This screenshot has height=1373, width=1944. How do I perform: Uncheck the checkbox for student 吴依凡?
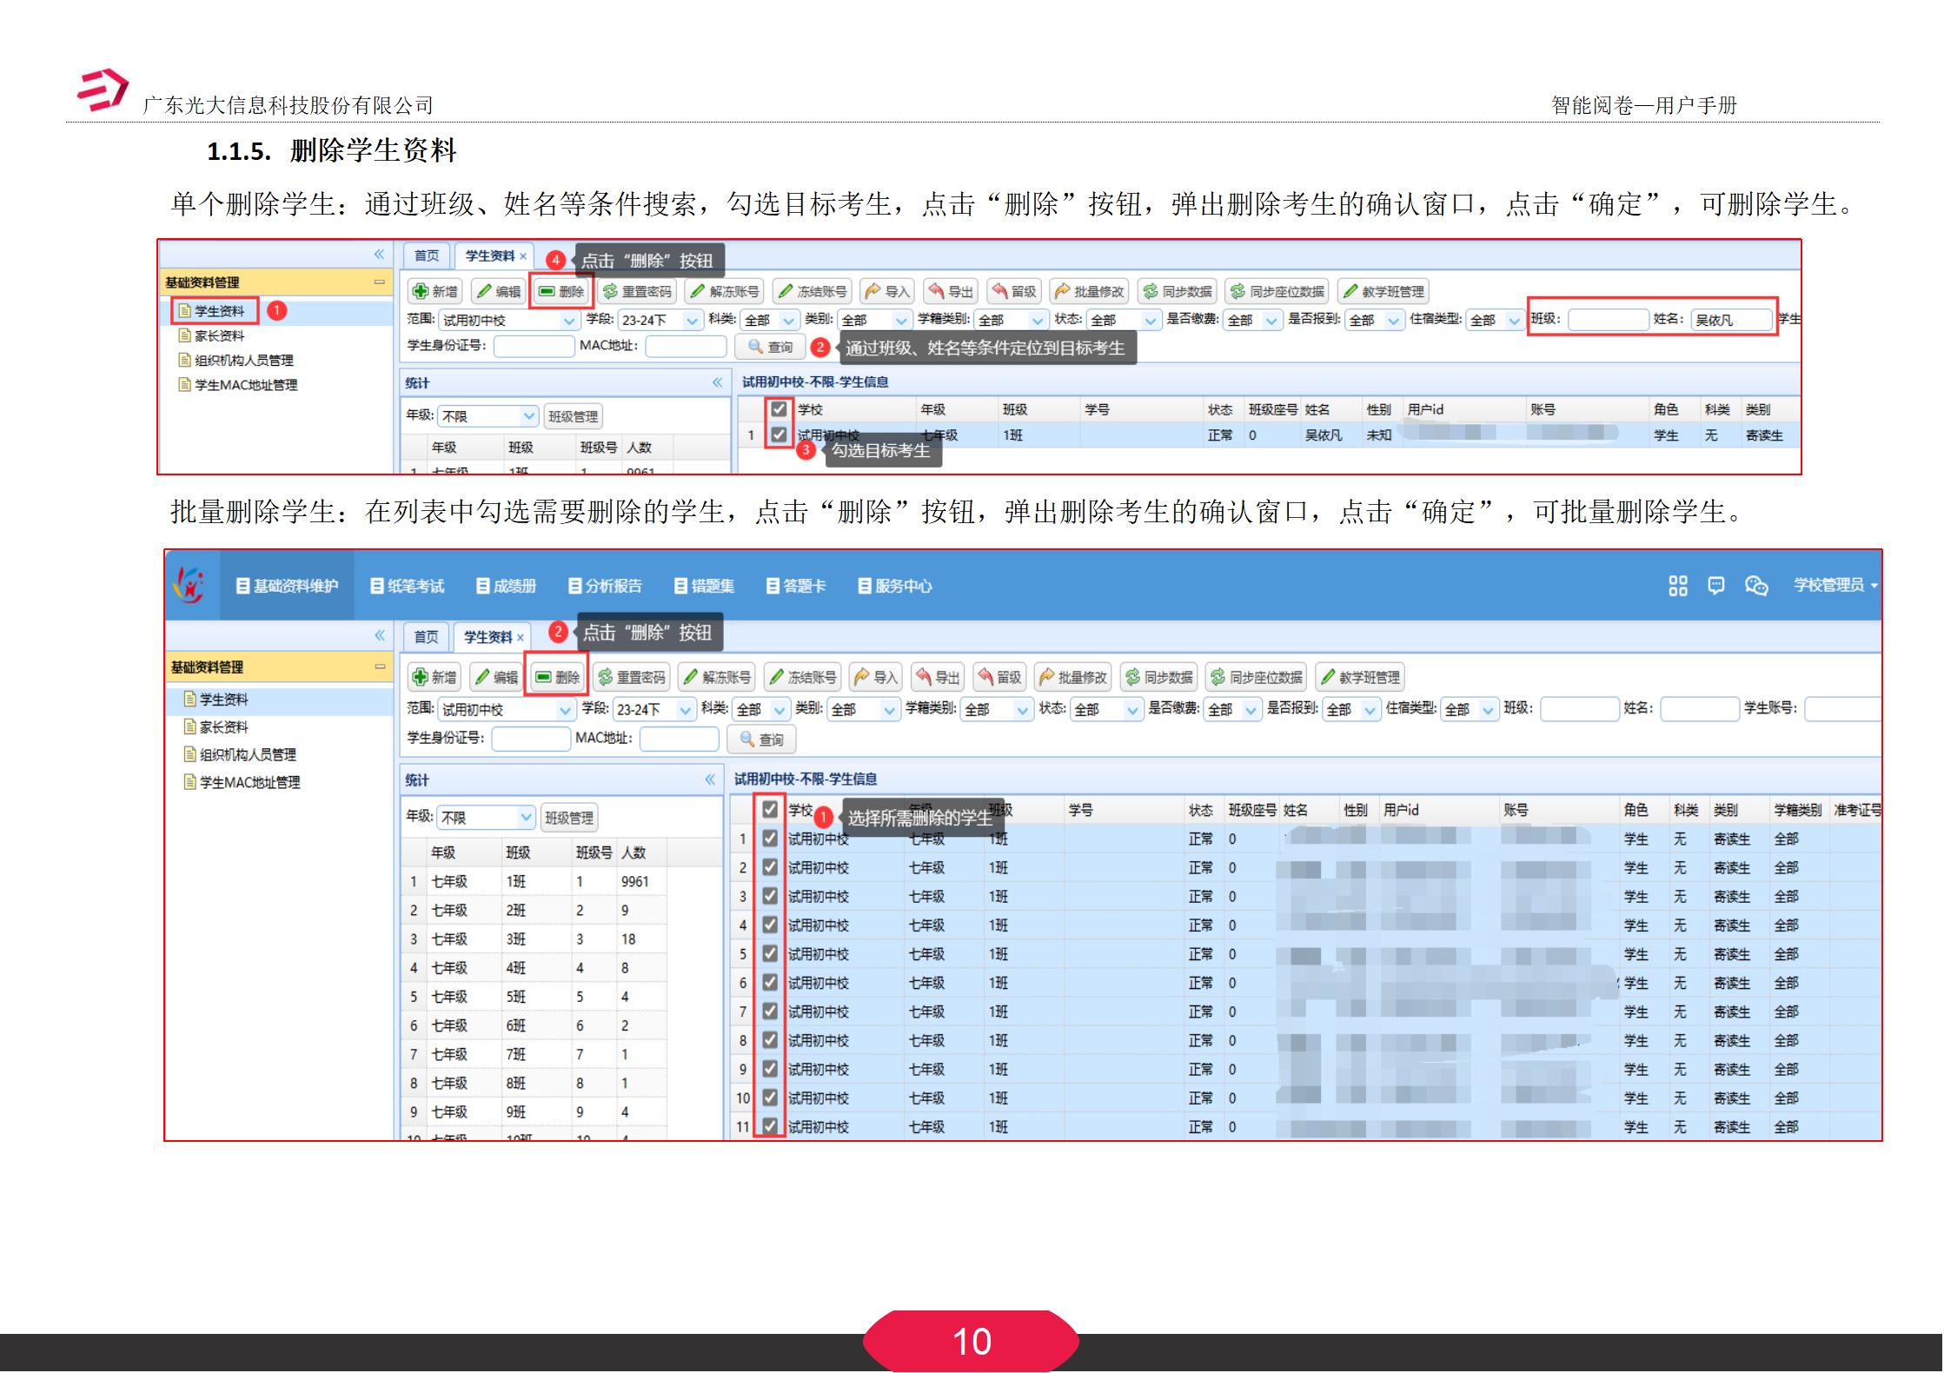point(778,435)
